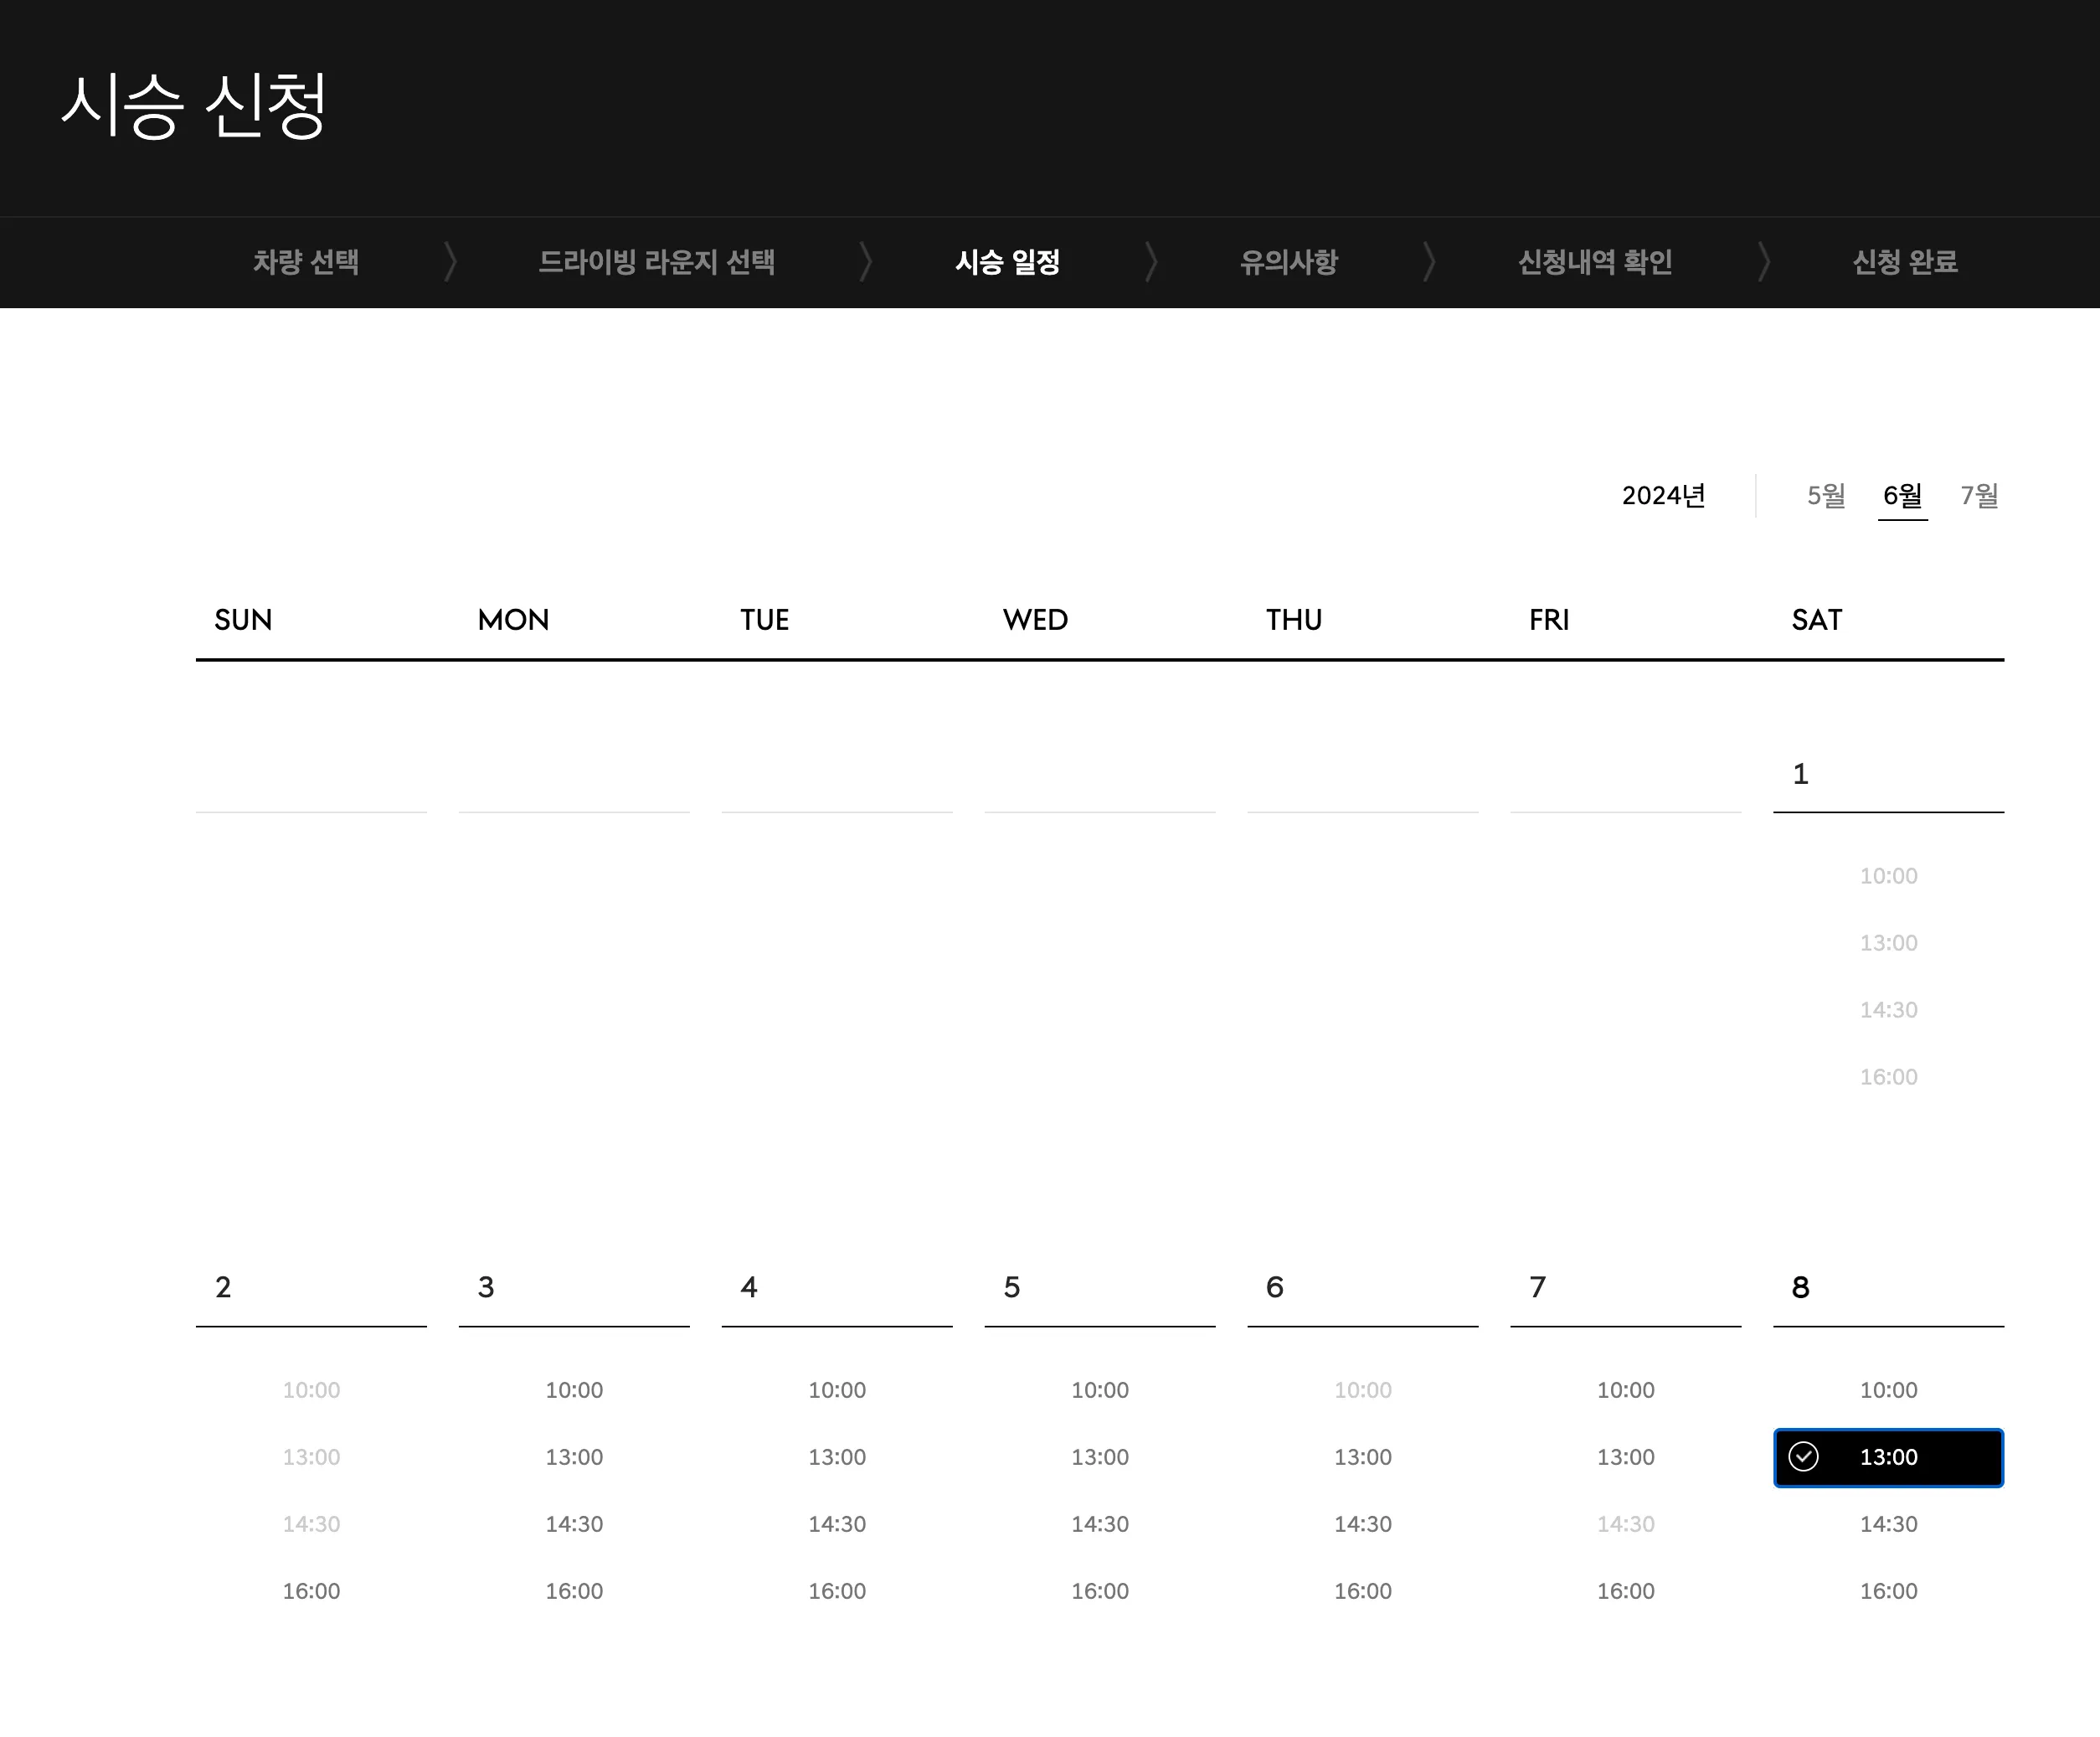Select the 13:00 slot on Wednesday June 5

1100,1457
